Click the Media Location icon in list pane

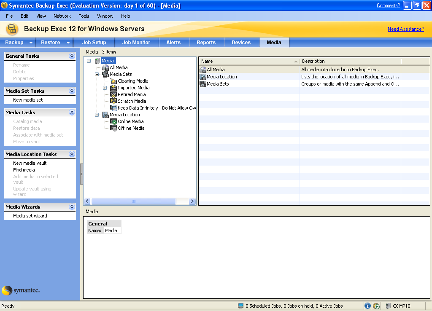203,77
